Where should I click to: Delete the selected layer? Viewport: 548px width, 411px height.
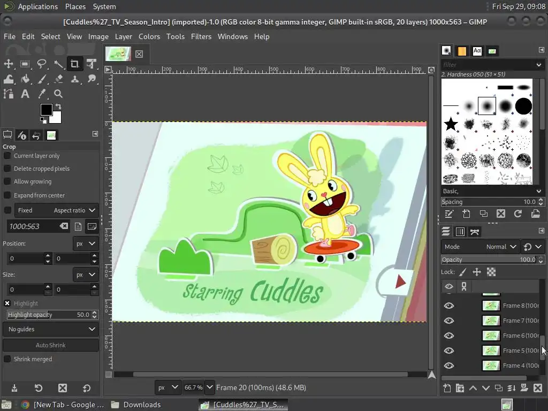coord(538,388)
